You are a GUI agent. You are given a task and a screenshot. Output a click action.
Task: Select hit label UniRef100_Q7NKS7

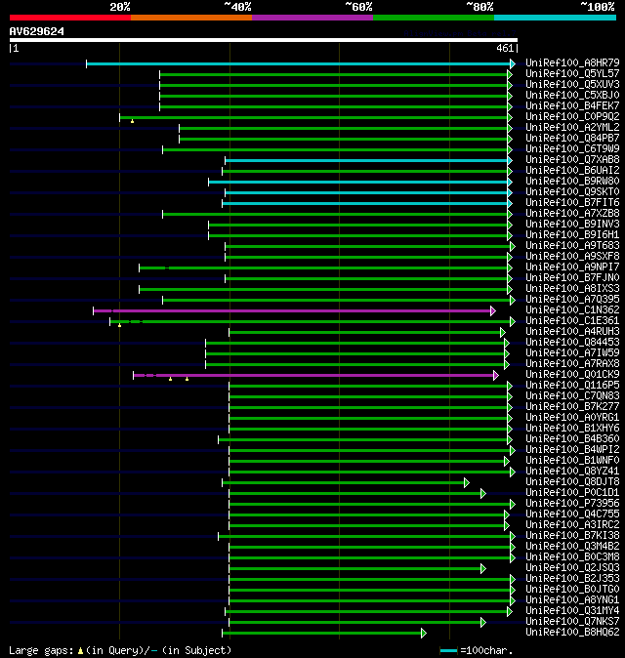tap(572, 621)
